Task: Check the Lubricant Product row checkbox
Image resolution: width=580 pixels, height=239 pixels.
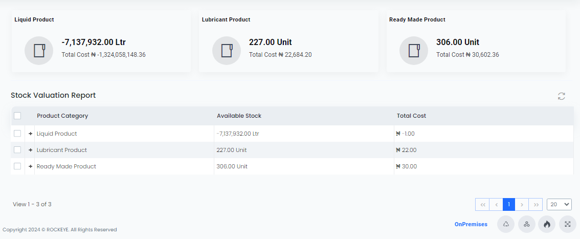Action: (17, 150)
